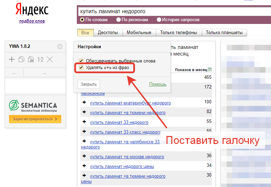271x187 pixels.
Task: Toggle 'Обесцвечивать выбранные слова' checkbox
Action: point(81,61)
